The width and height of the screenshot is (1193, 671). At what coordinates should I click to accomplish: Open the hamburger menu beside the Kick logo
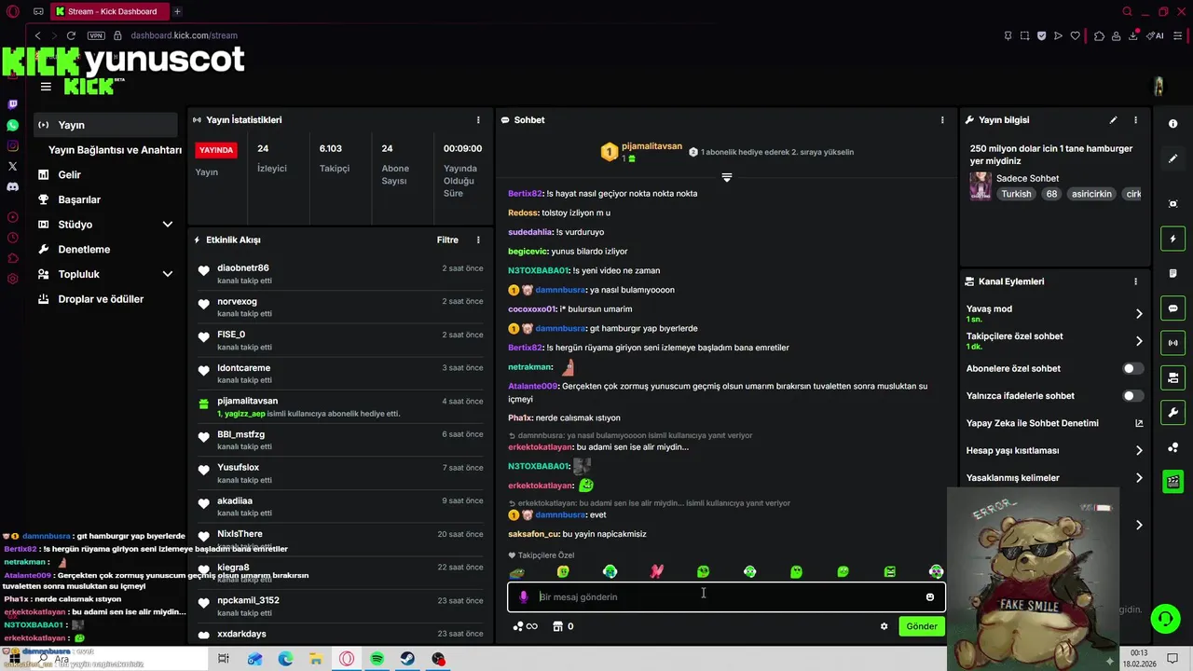[x=46, y=87]
